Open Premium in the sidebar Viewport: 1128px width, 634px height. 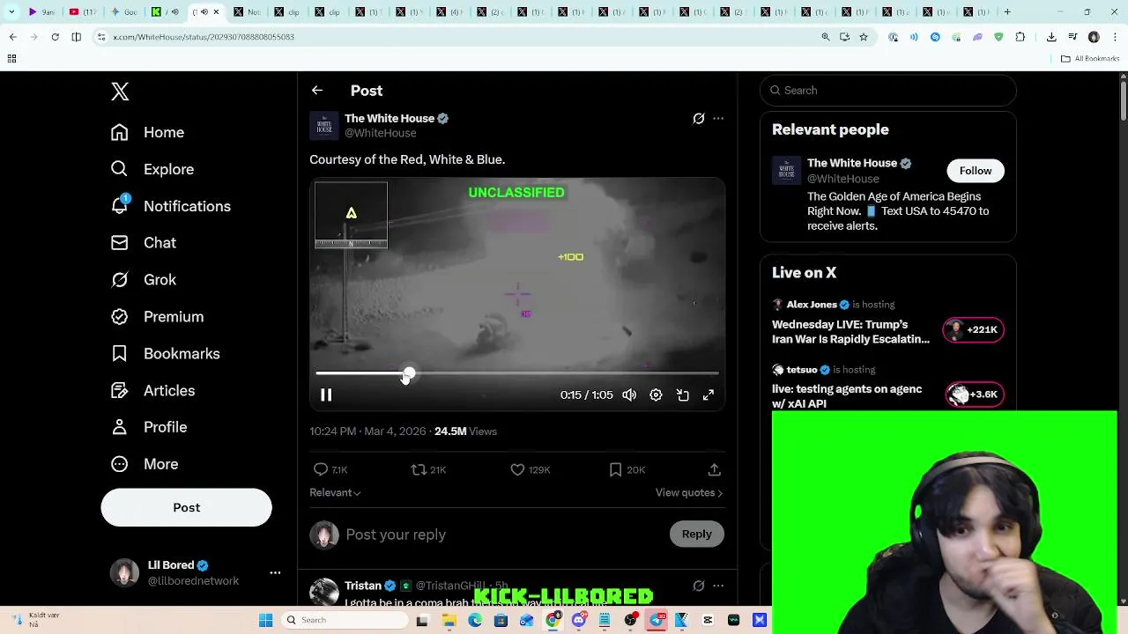157,317
